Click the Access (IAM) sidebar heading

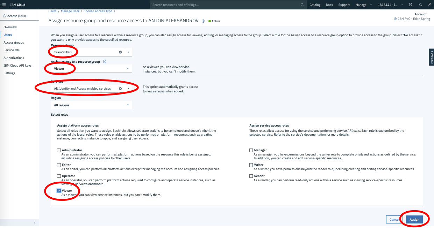pos(17,16)
